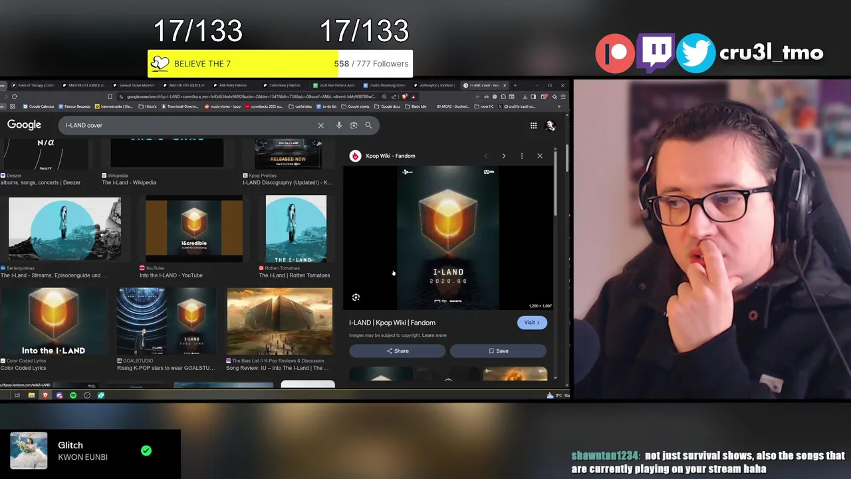This screenshot has width=851, height=479.
Task: Open the Google account avatar
Action: (550, 125)
